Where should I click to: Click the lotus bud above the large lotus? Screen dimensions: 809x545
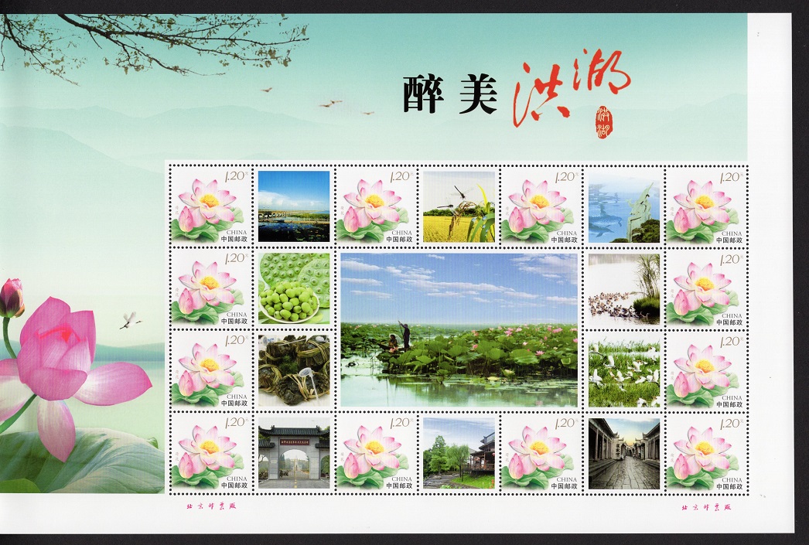(x=11, y=298)
